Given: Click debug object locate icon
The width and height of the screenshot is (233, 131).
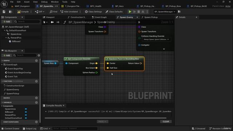Looking at the screenshot, I should (179, 12).
